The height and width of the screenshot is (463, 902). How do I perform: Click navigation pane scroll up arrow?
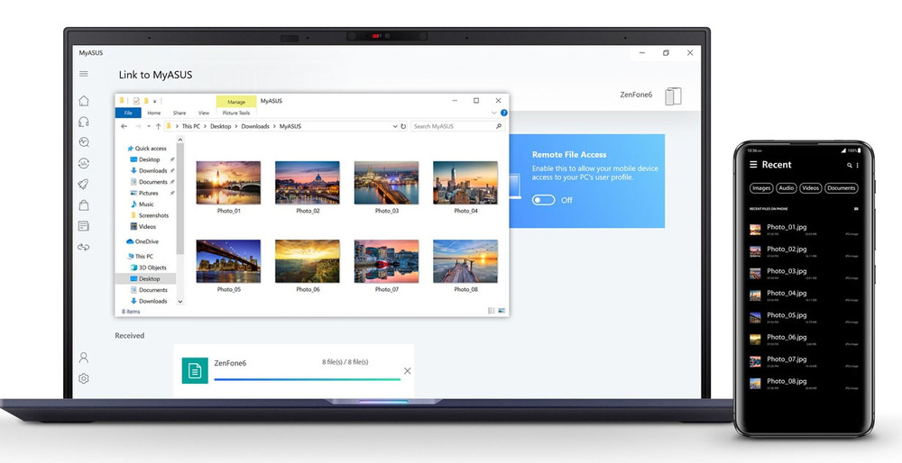(180, 140)
